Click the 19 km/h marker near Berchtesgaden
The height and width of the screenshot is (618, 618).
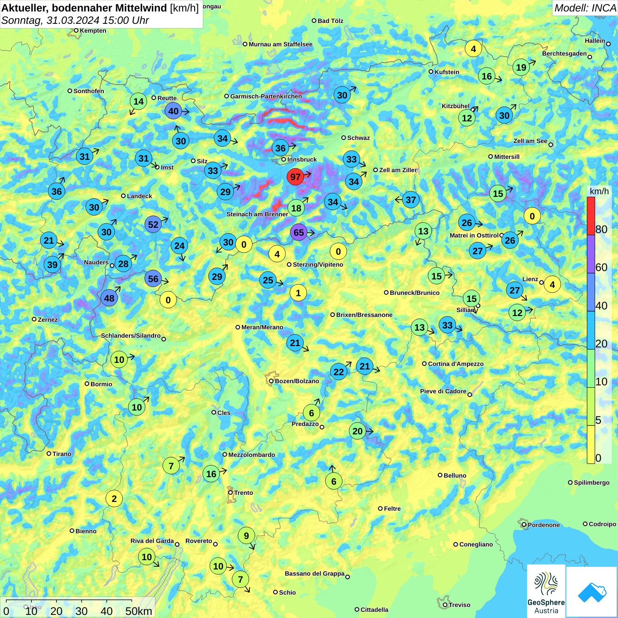[x=521, y=68]
